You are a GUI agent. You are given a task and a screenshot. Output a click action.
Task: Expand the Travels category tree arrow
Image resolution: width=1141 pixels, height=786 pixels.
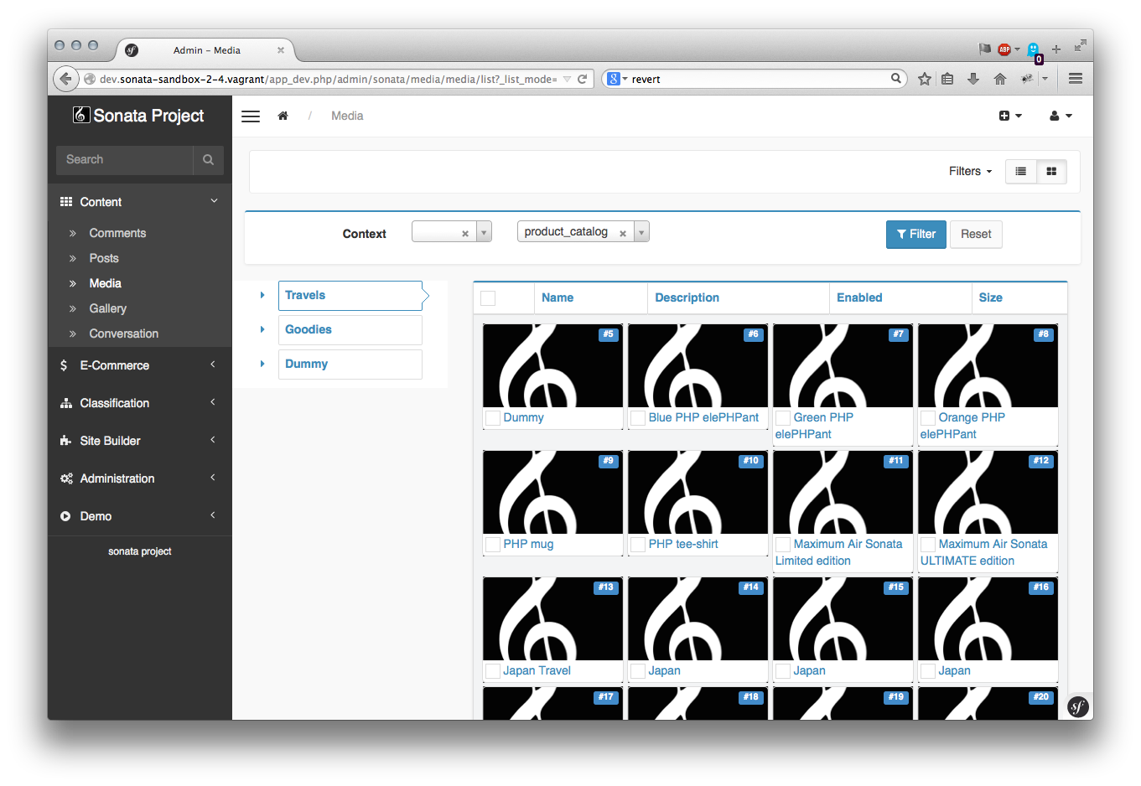click(x=262, y=296)
